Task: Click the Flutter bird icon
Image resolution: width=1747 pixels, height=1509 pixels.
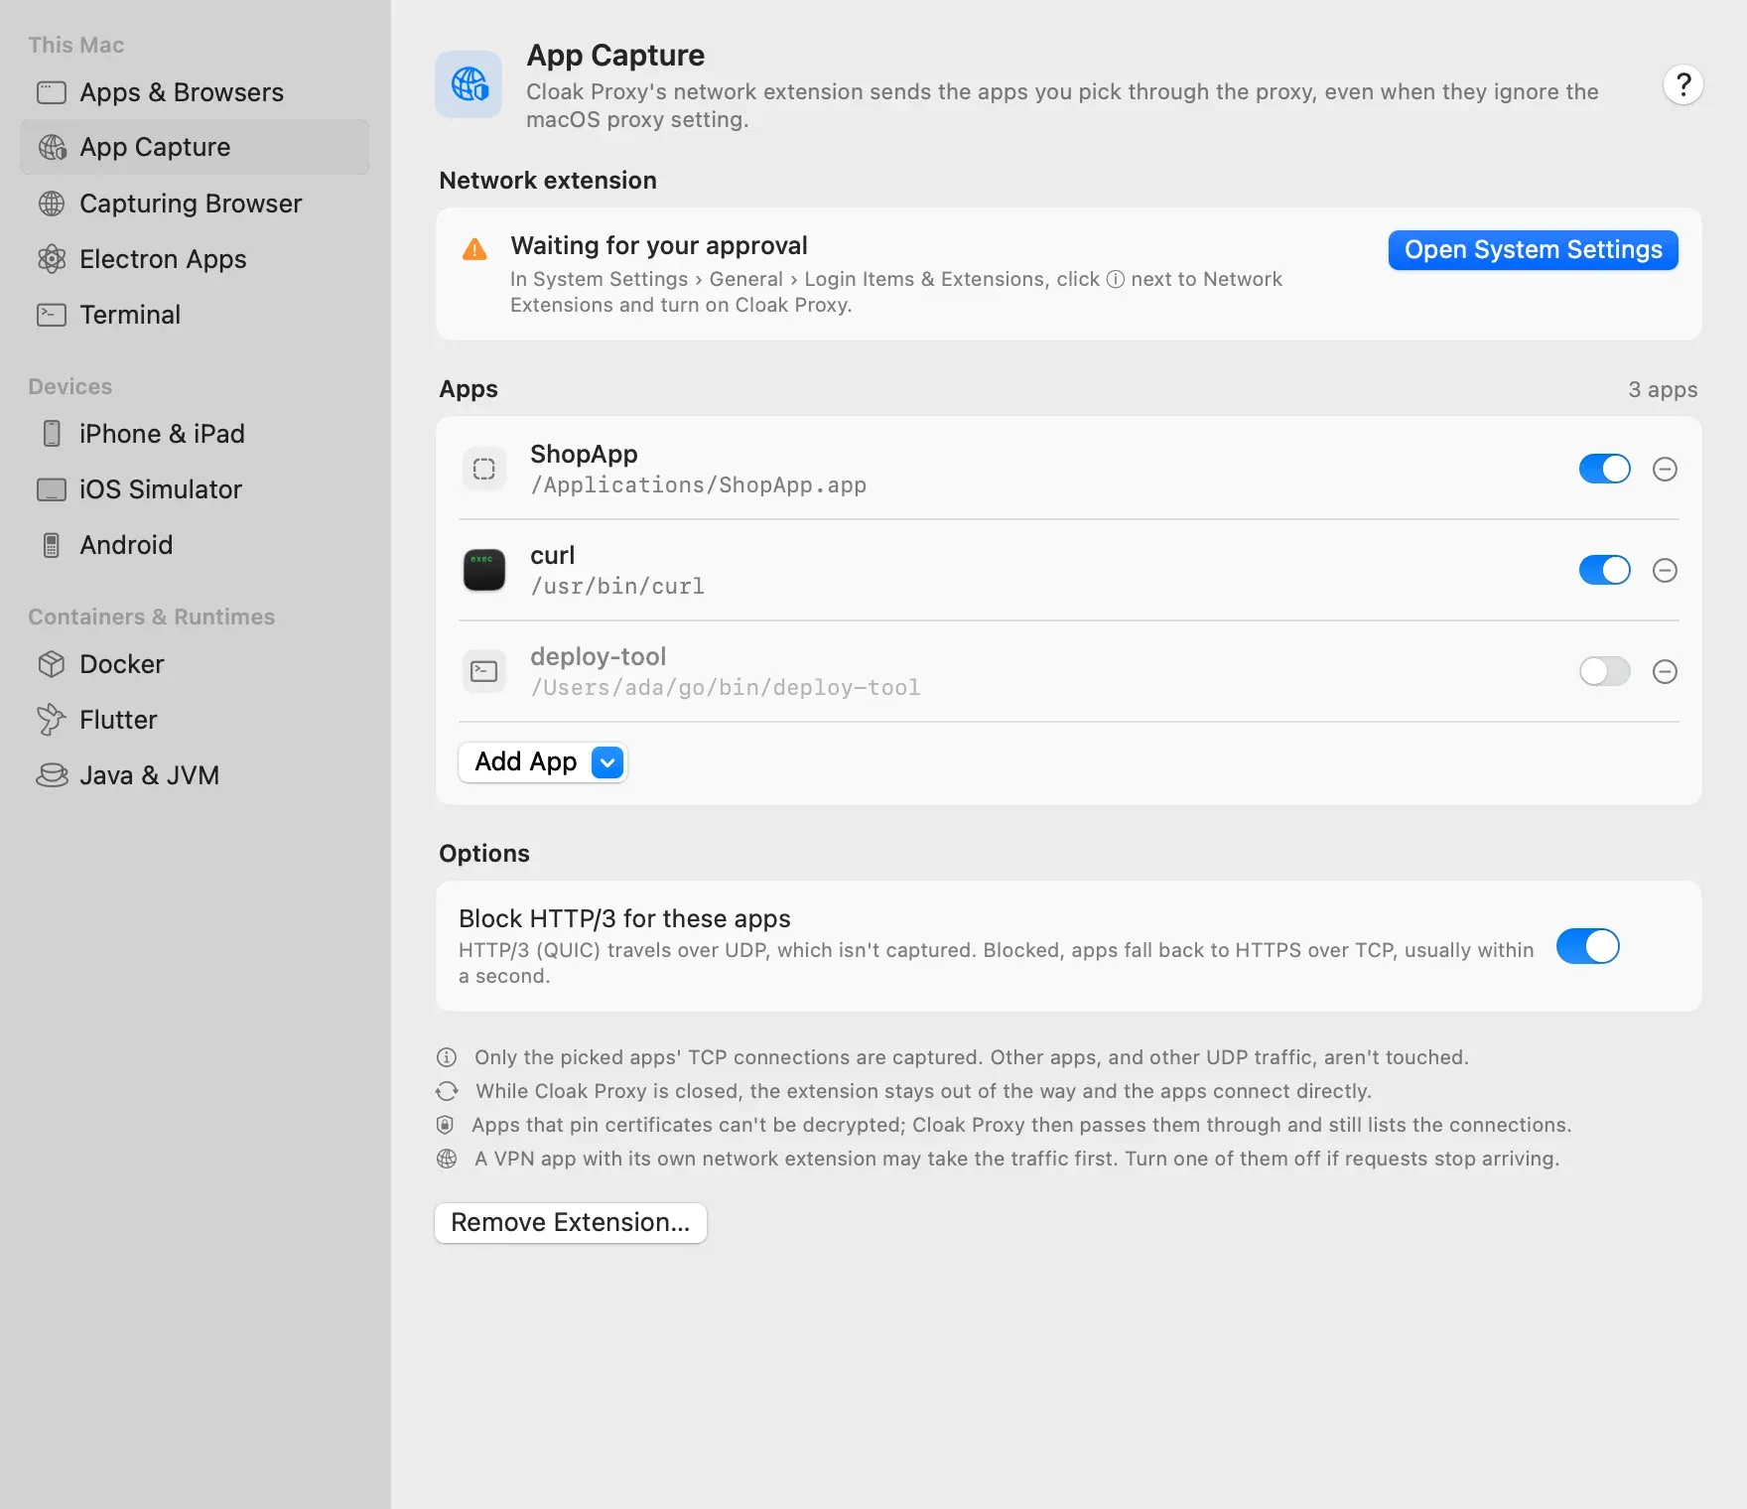Action: pyautogui.click(x=52, y=720)
